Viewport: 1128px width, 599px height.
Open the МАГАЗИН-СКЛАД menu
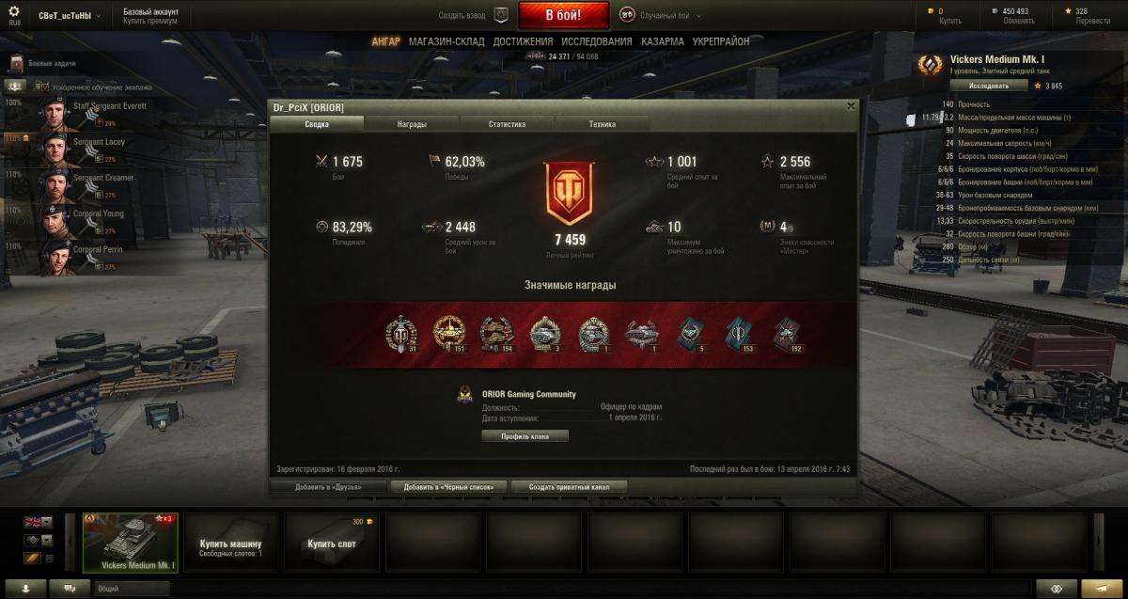tap(446, 41)
